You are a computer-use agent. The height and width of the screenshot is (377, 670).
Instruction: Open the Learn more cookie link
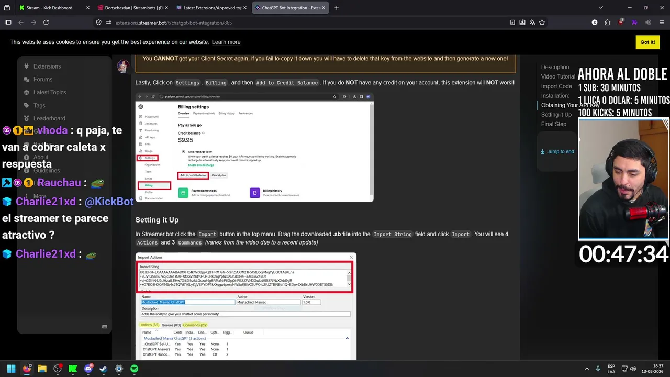click(x=226, y=42)
